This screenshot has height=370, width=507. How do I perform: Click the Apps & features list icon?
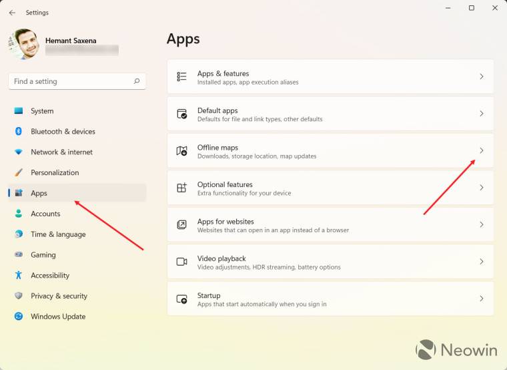tap(181, 77)
